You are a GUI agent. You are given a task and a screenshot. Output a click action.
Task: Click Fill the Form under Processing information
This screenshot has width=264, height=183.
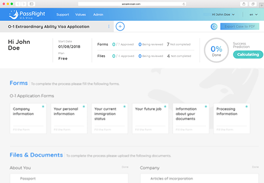click(x=225, y=129)
